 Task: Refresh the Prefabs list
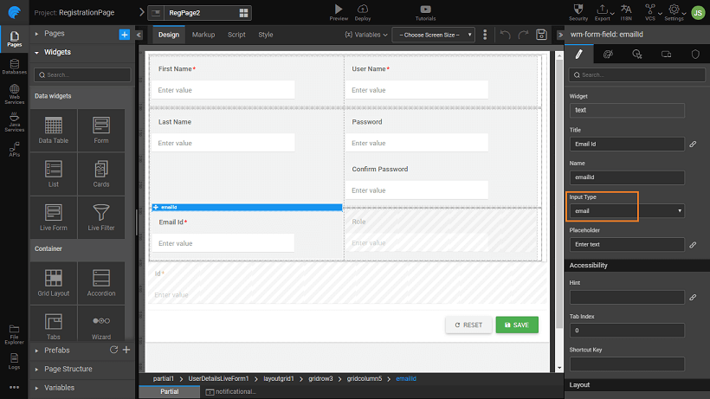[x=113, y=350]
